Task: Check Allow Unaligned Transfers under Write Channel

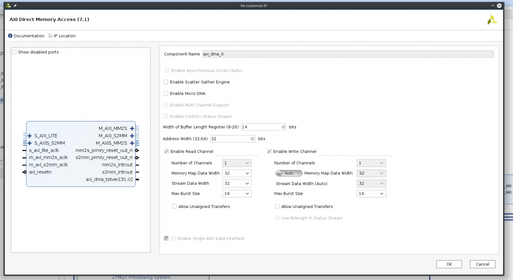Action: tap(277, 206)
